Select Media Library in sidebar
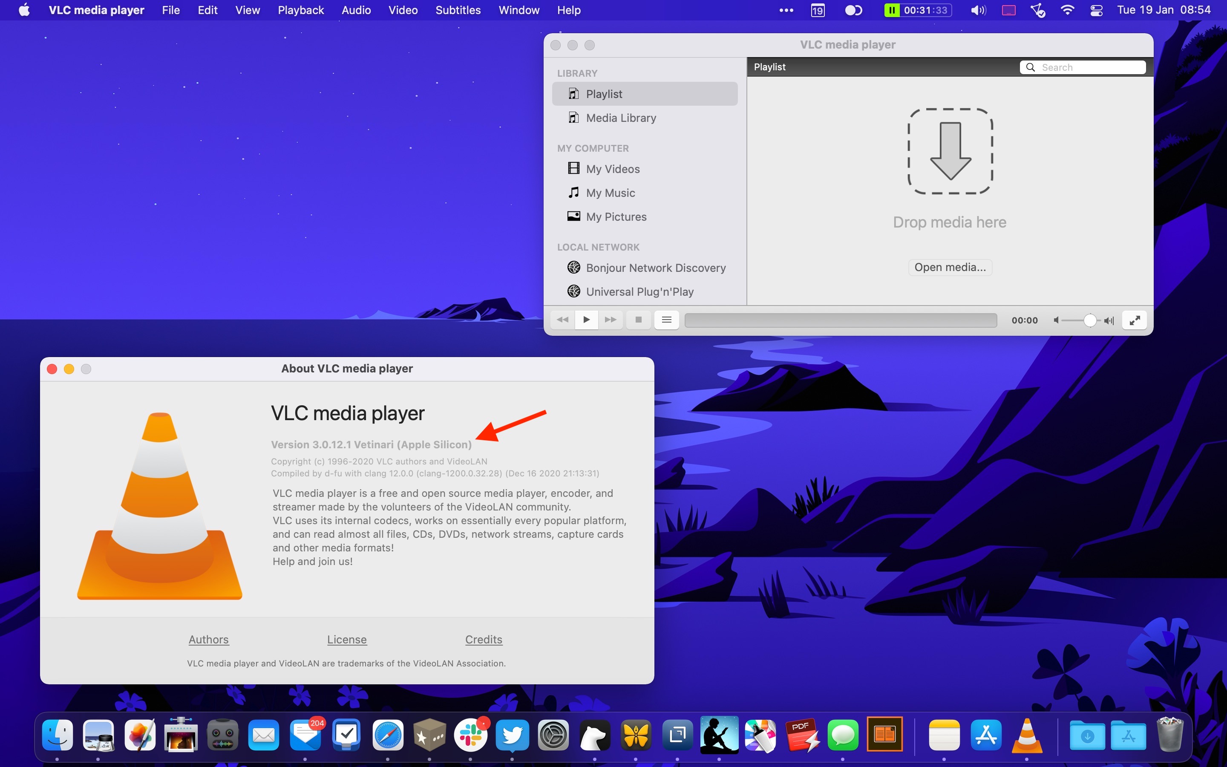1227x767 pixels. tap(621, 118)
